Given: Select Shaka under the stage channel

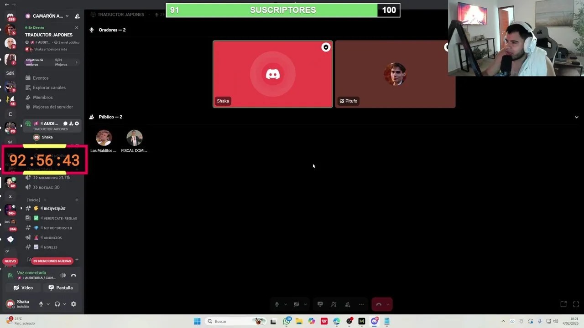Looking at the screenshot, I should click(47, 137).
